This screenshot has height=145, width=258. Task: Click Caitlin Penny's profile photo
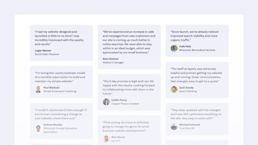[106, 102]
